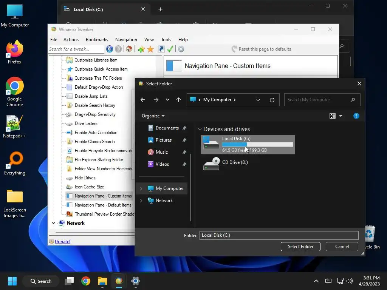Click the shortcut export icon in Winaero toolbar

point(161,49)
